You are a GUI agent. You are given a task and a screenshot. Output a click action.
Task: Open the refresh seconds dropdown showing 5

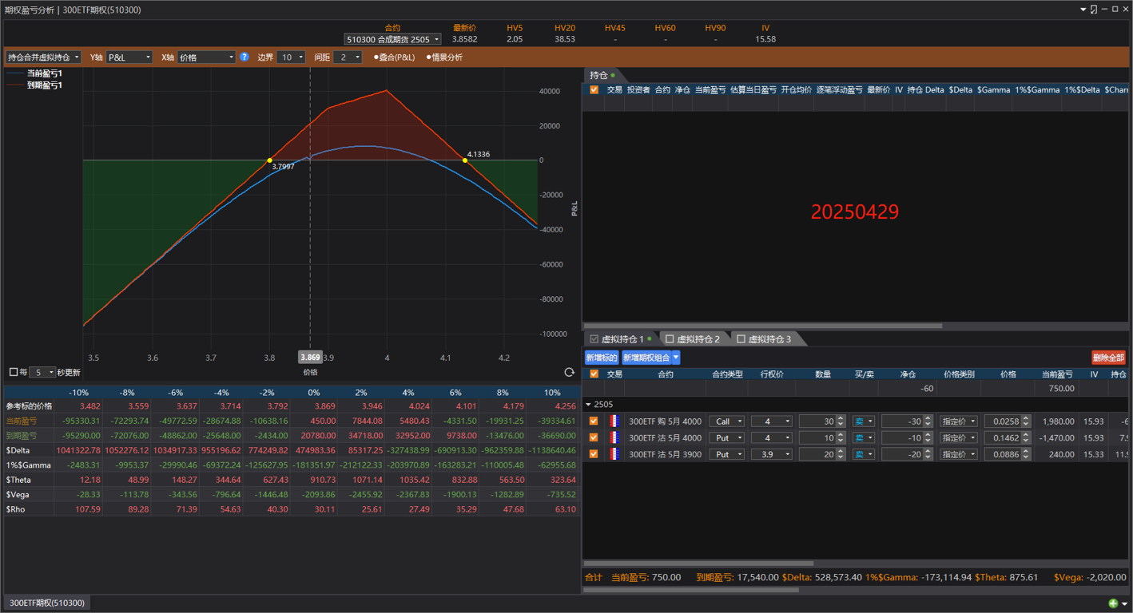[42, 373]
